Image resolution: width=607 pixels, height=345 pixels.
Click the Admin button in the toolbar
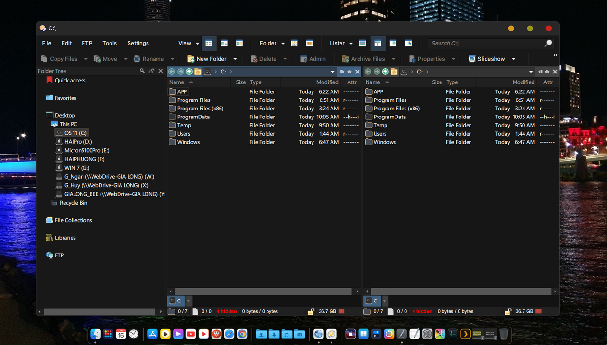click(x=313, y=58)
